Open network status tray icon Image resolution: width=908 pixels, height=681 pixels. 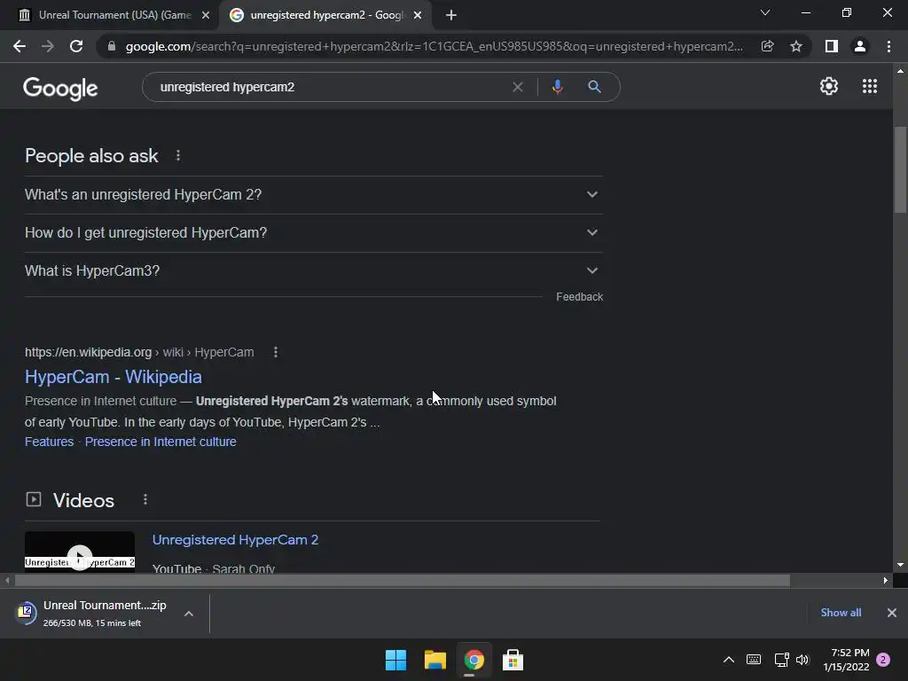[x=781, y=660]
